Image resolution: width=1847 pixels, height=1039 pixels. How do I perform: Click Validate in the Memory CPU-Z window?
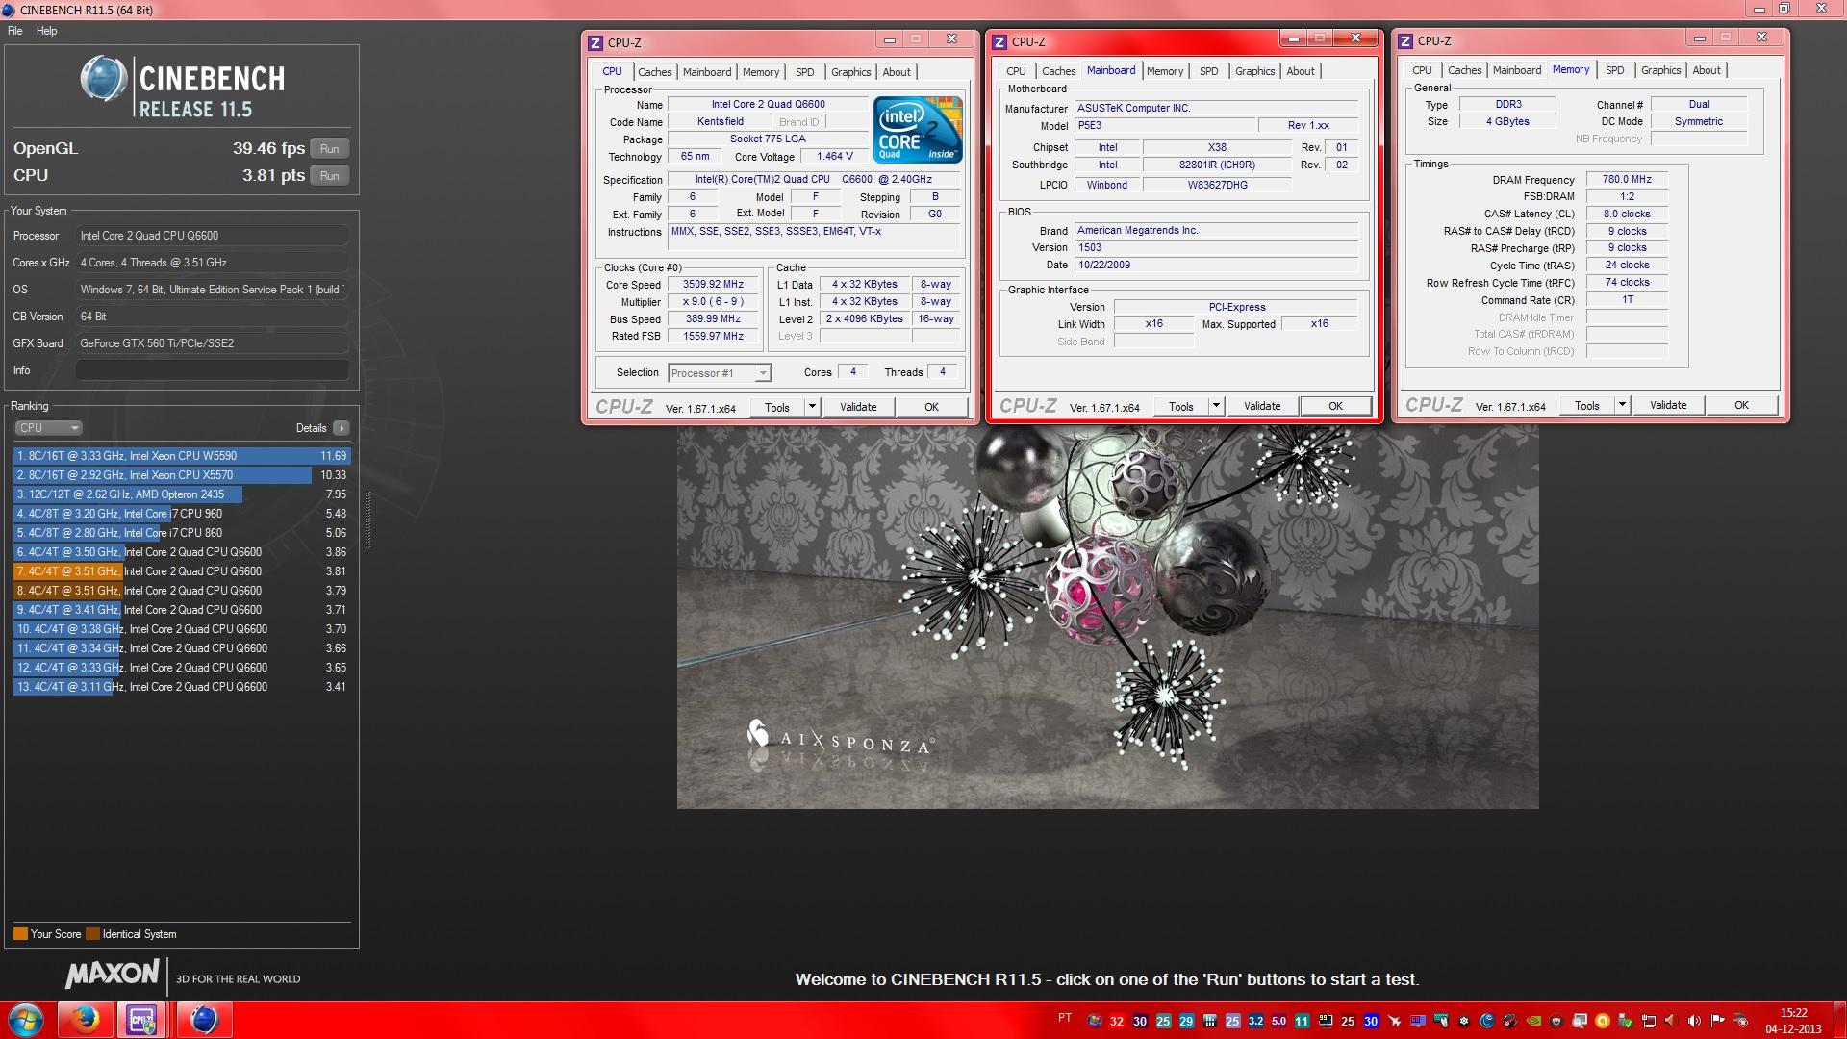(x=1668, y=405)
